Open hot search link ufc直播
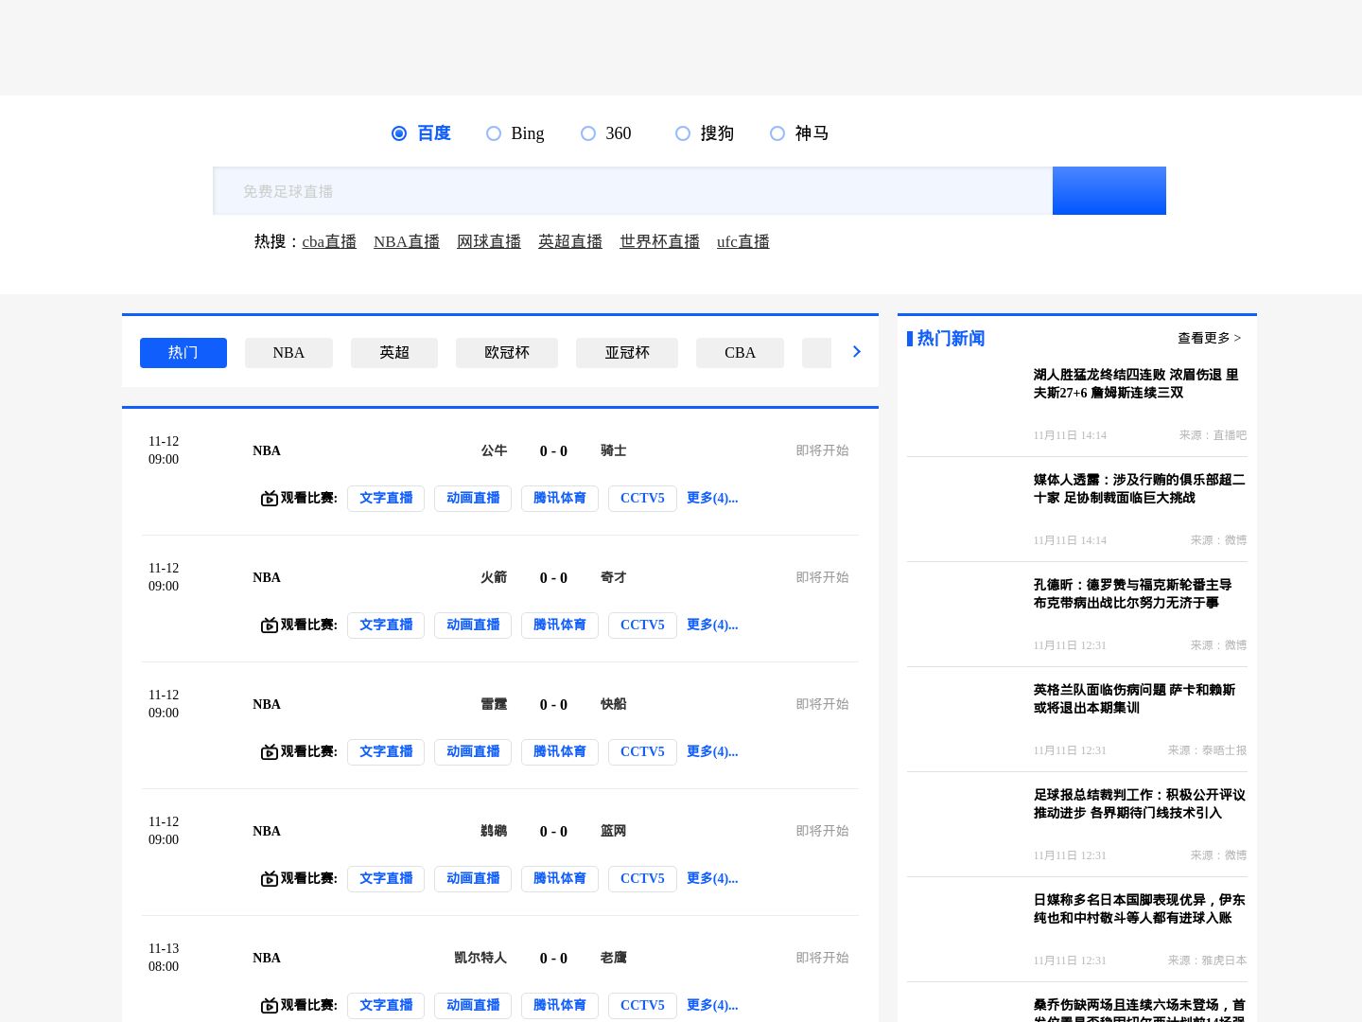 pyautogui.click(x=743, y=241)
